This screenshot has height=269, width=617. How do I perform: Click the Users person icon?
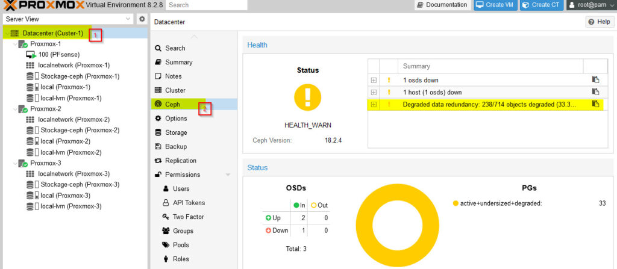point(166,189)
